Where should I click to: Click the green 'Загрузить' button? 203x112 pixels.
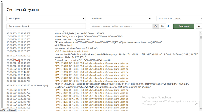[184, 26]
